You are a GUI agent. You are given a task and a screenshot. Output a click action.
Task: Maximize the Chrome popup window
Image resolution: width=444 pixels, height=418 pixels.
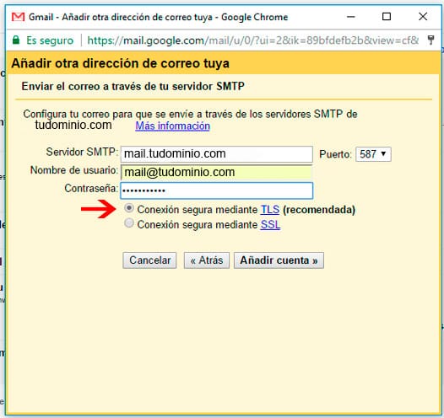387,17
